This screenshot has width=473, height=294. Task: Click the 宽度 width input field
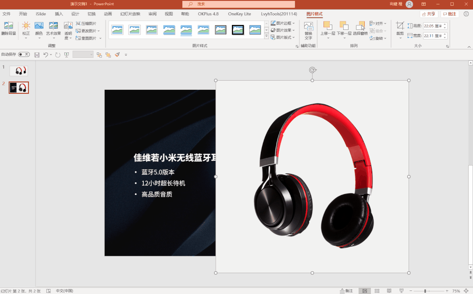tap(433, 36)
